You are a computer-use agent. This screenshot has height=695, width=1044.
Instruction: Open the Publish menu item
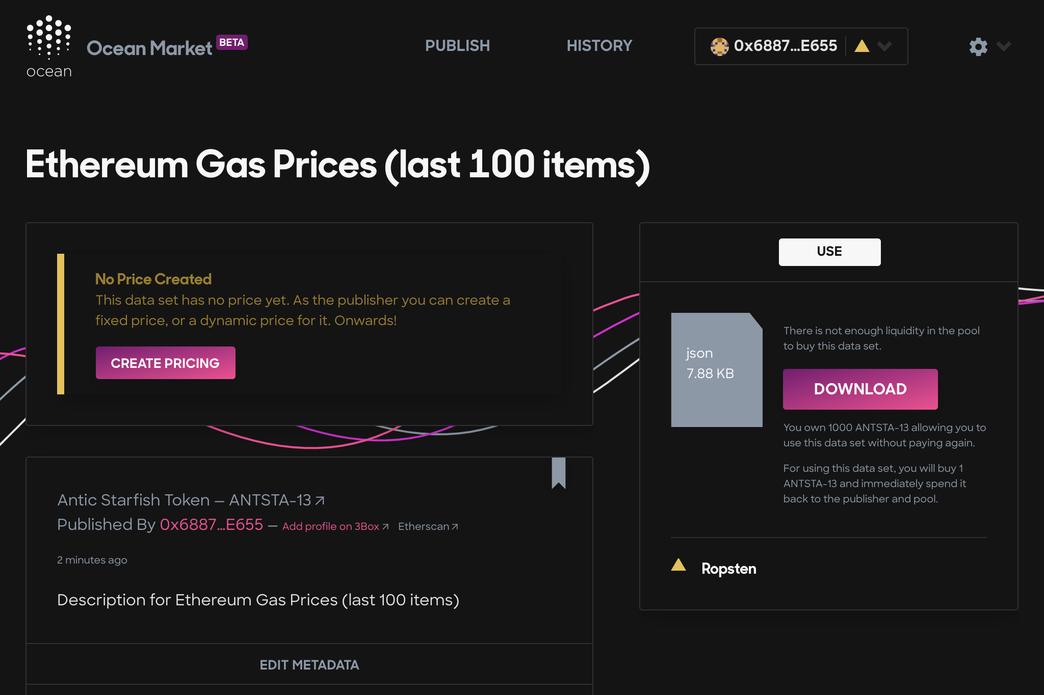point(457,46)
